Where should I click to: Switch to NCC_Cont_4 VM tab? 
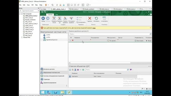(75, 9)
